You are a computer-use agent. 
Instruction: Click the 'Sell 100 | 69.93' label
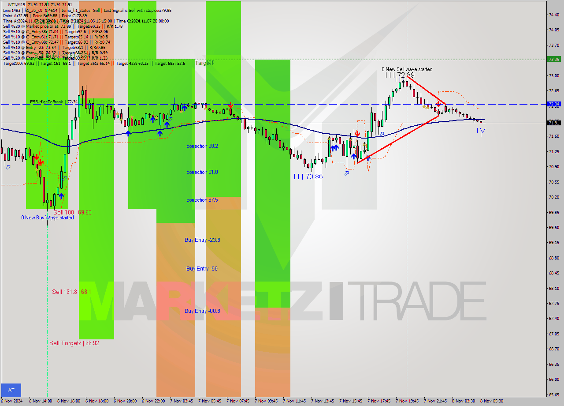coord(72,212)
